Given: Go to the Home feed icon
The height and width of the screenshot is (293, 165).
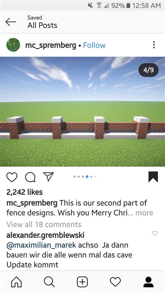Looking at the screenshot, I should [x=16, y=282].
